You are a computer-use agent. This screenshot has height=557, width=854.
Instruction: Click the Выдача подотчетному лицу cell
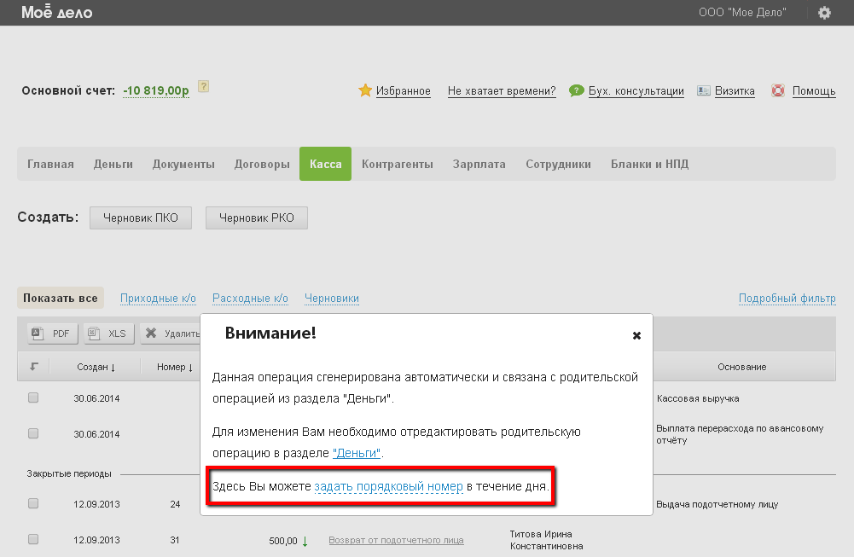[717, 504]
